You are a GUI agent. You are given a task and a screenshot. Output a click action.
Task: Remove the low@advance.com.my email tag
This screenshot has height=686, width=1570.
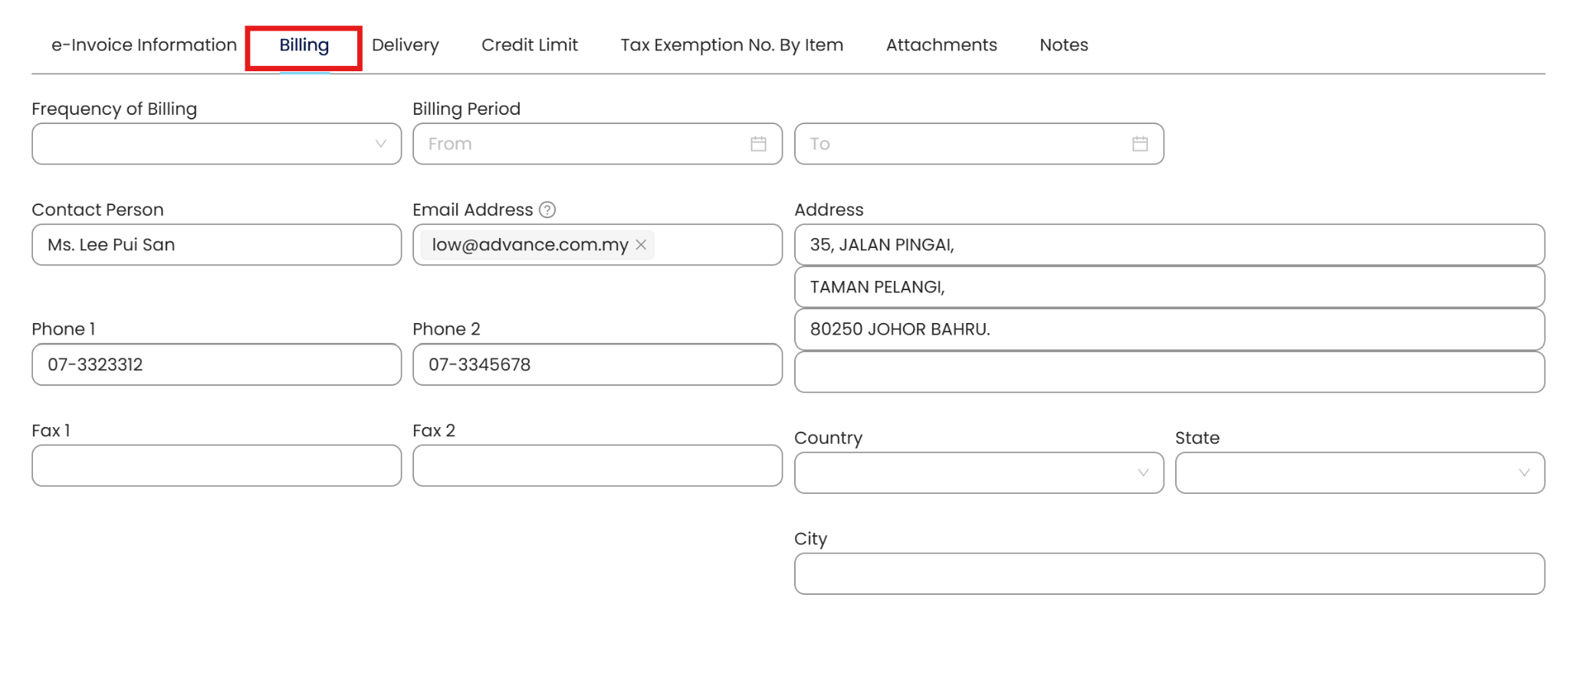(x=641, y=245)
